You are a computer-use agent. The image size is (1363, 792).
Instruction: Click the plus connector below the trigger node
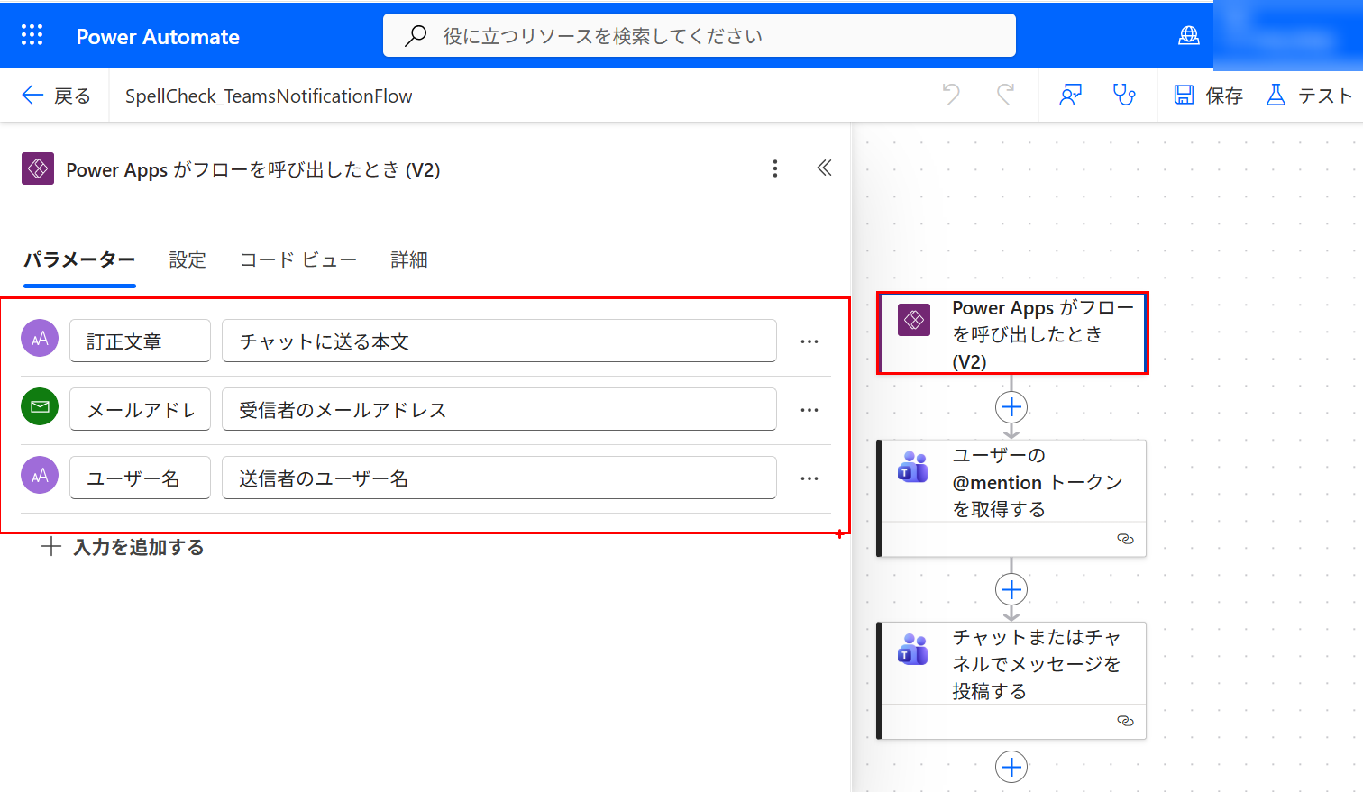[1011, 406]
